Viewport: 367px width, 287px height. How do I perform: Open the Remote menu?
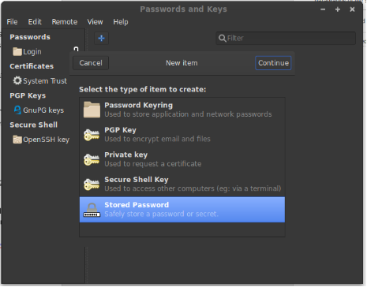point(65,22)
